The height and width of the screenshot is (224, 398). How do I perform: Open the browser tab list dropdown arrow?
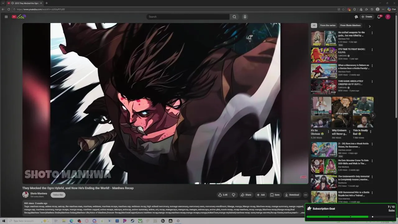pyautogui.click(x=3, y=3)
